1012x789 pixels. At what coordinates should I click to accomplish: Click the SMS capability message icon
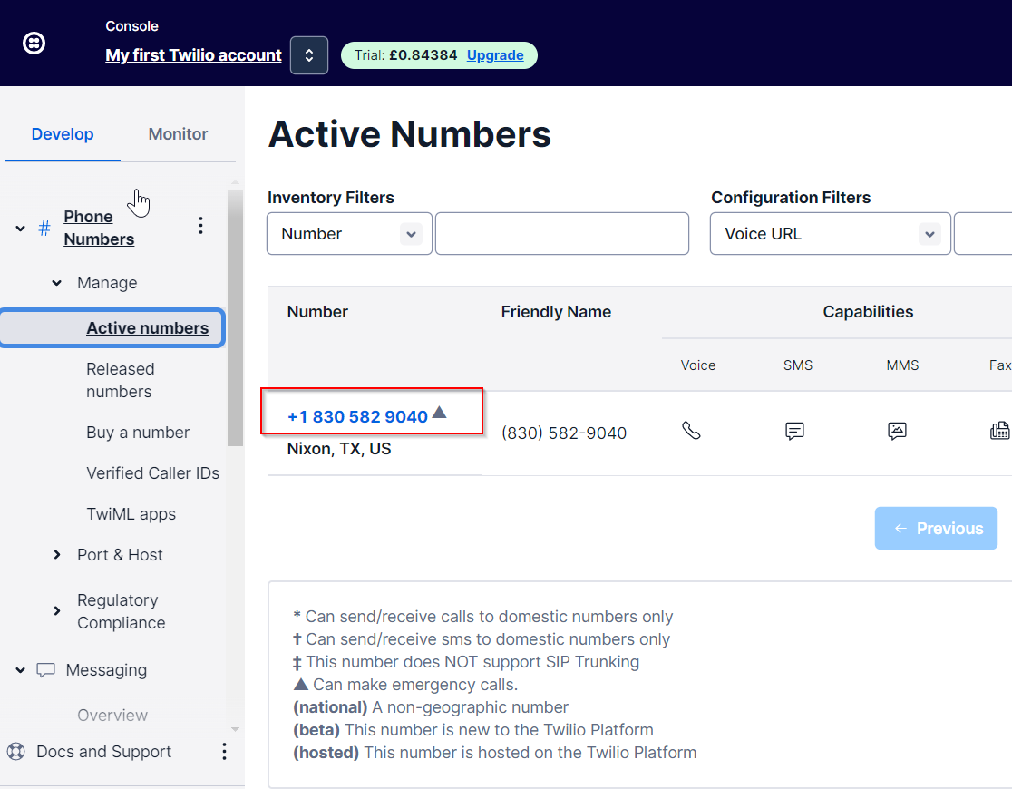tap(794, 432)
